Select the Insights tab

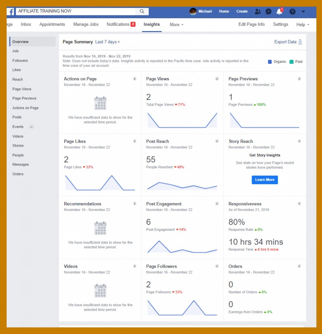(x=152, y=24)
